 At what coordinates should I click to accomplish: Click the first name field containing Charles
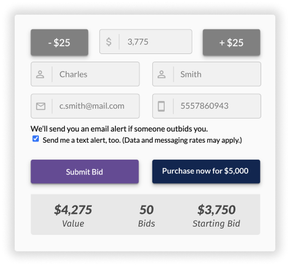[85, 74]
